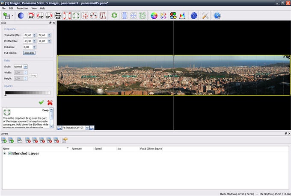Image resolution: width=291 pixels, height=196 pixels.
Task: Toggle the Blended Layer checkbox
Action: click(10, 153)
